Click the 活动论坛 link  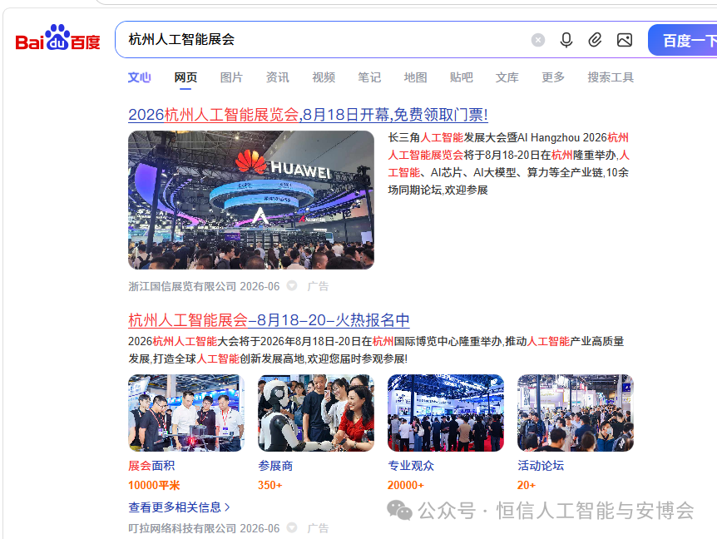541,466
